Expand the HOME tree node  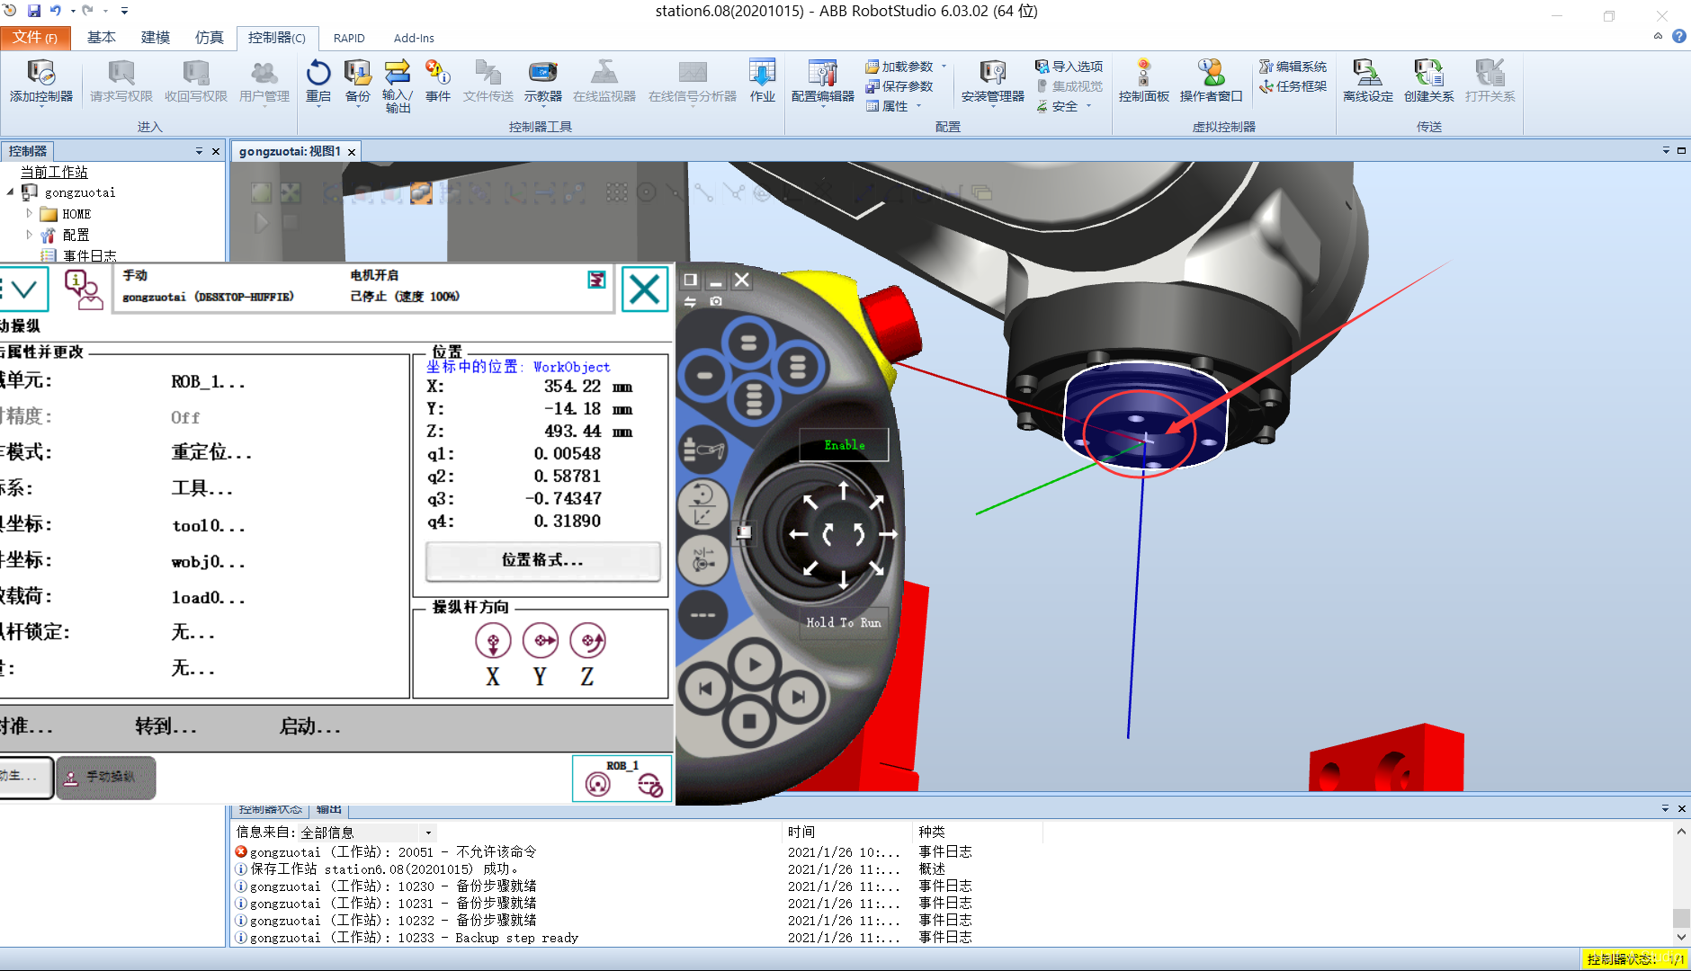click(29, 214)
